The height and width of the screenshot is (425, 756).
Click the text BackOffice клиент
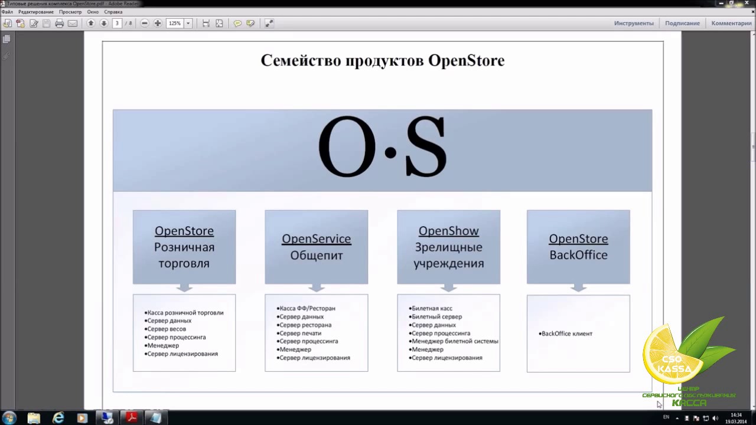567,334
